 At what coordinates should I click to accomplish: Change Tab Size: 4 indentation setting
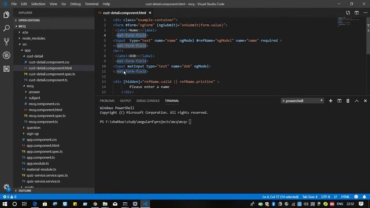tap(310, 196)
